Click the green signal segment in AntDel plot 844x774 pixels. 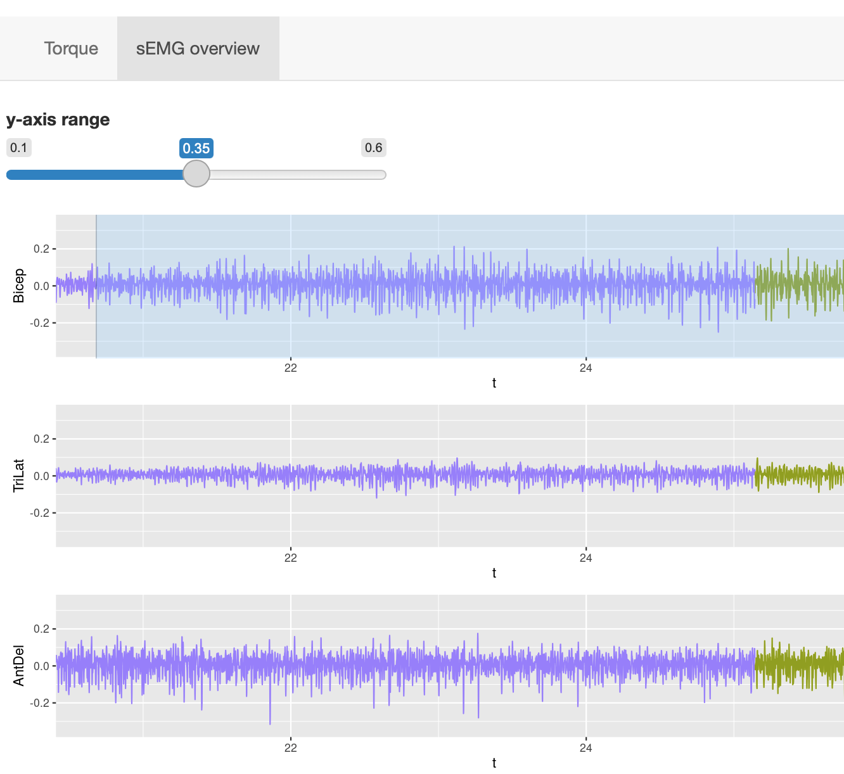[x=798, y=665]
